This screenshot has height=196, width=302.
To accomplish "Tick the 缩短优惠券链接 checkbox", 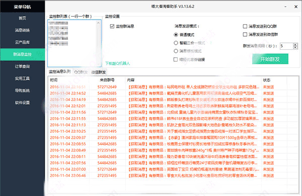I will point(176,59).
